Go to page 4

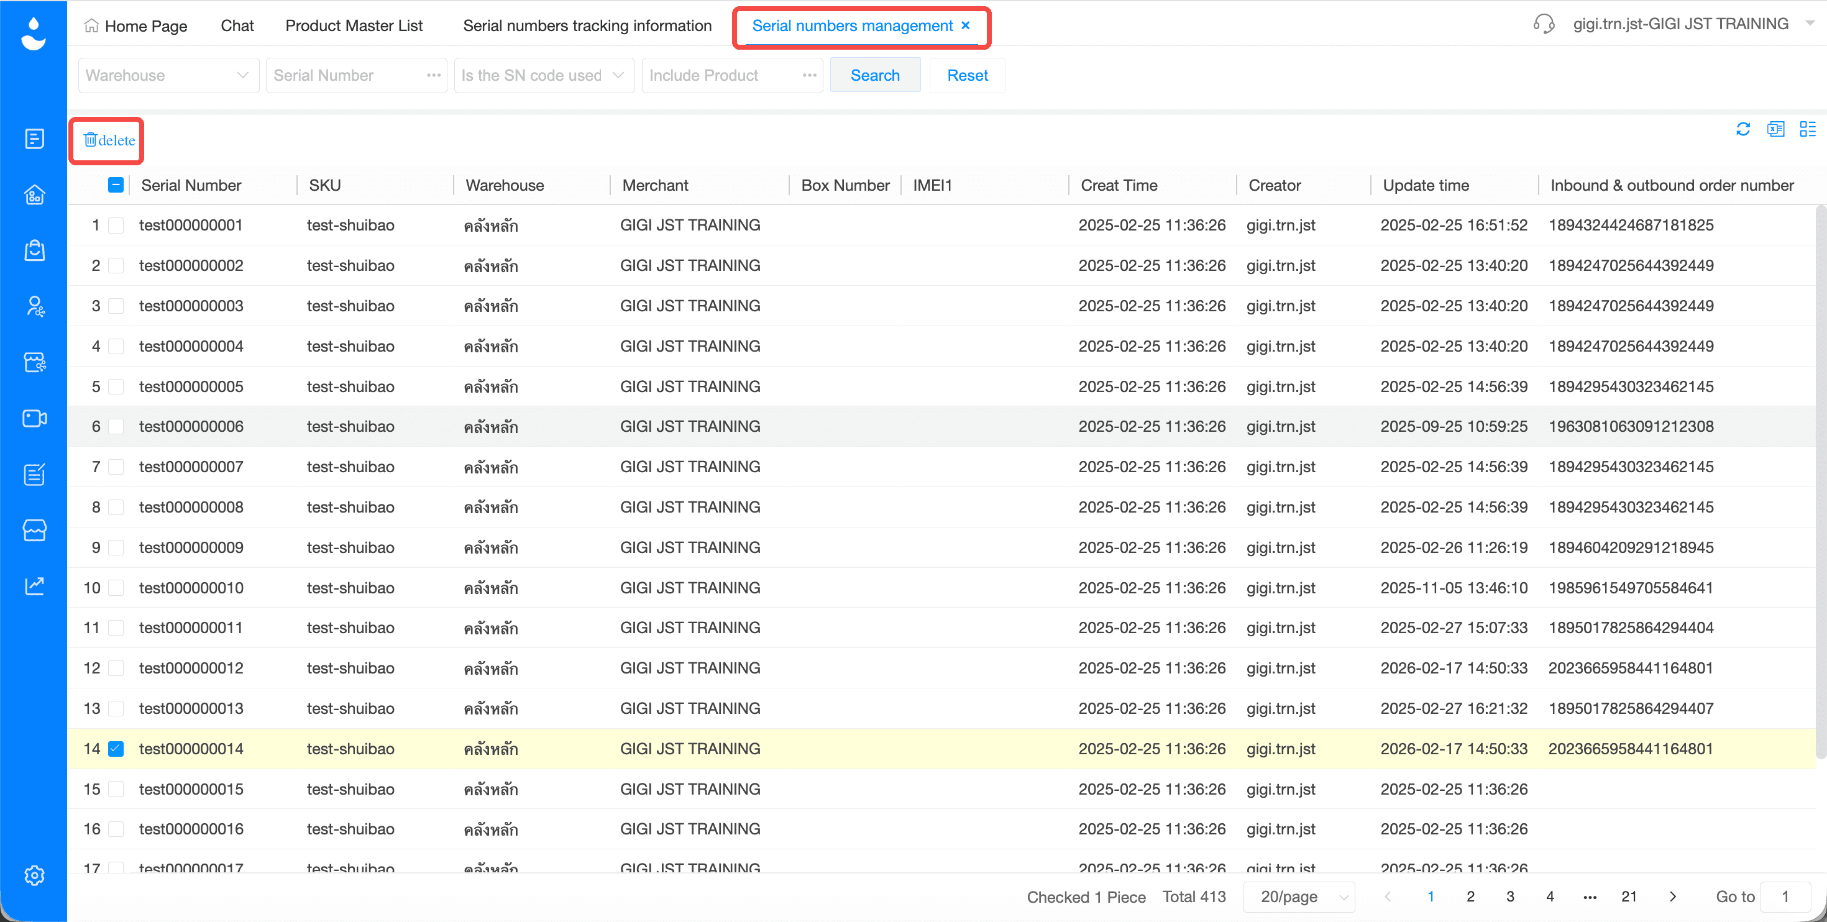[1550, 897]
